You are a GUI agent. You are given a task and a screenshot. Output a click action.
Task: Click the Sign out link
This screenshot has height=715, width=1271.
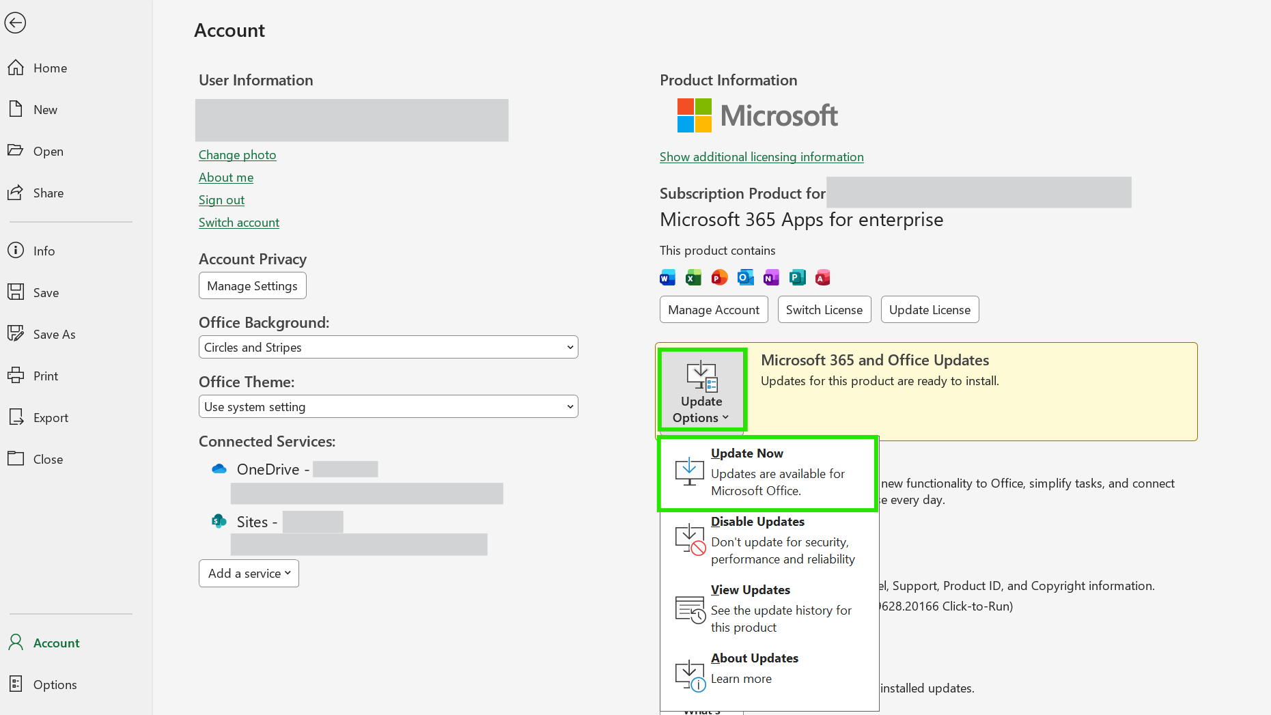click(x=221, y=200)
